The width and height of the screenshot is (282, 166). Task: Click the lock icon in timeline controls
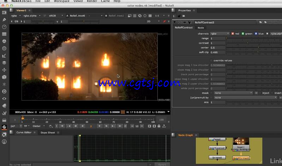(x=159, y=126)
